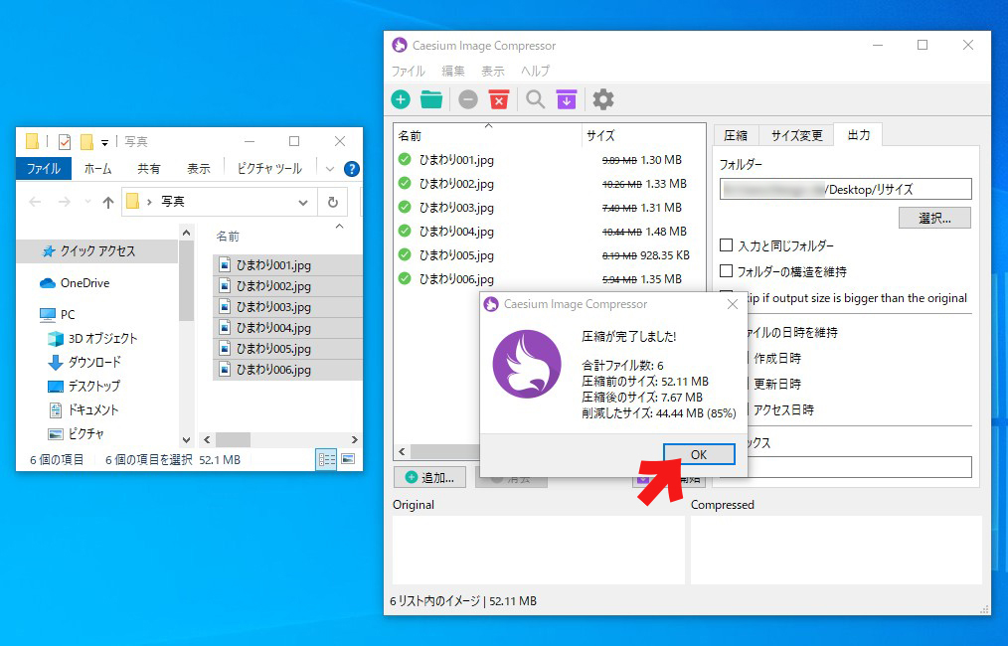Click the green add files icon in Caesium toolbar
This screenshot has height=646, width=1008.
(x=401, y=99)
